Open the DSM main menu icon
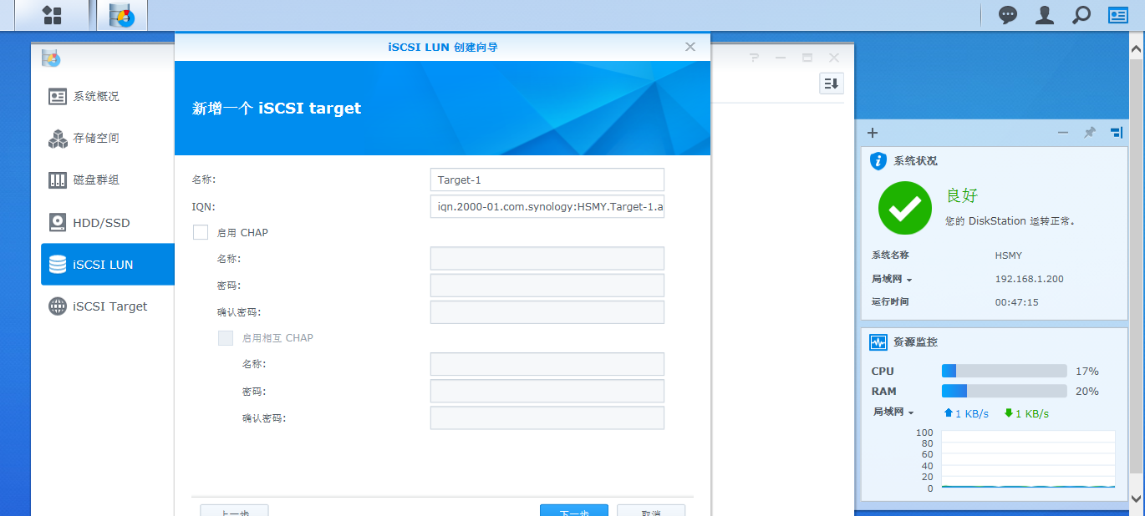 coord(52,15)
